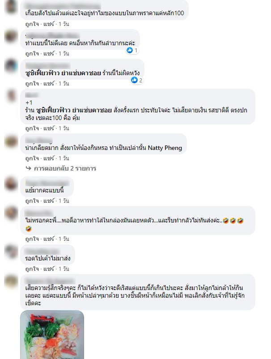Click avatar of the first commenter at top
The width and height of the screenshot is (271, 359).
[11, 7]
